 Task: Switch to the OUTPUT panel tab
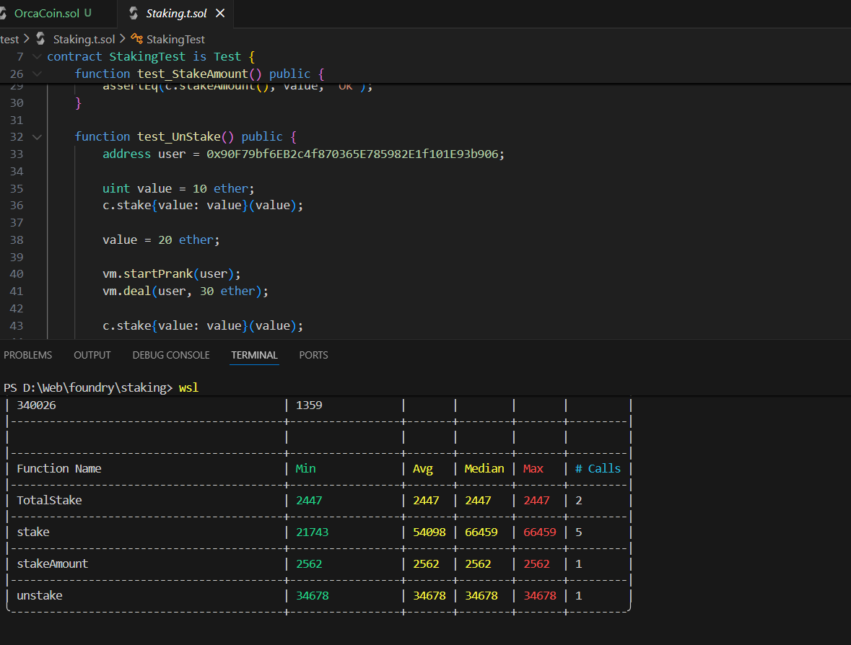pos(92,355)
